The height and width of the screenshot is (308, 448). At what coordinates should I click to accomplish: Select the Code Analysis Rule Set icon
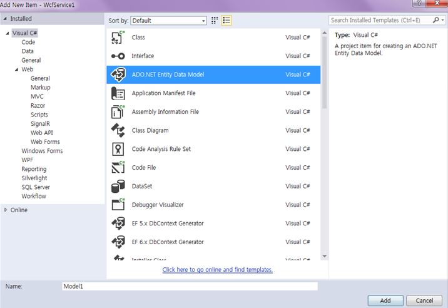click(118, 149)
